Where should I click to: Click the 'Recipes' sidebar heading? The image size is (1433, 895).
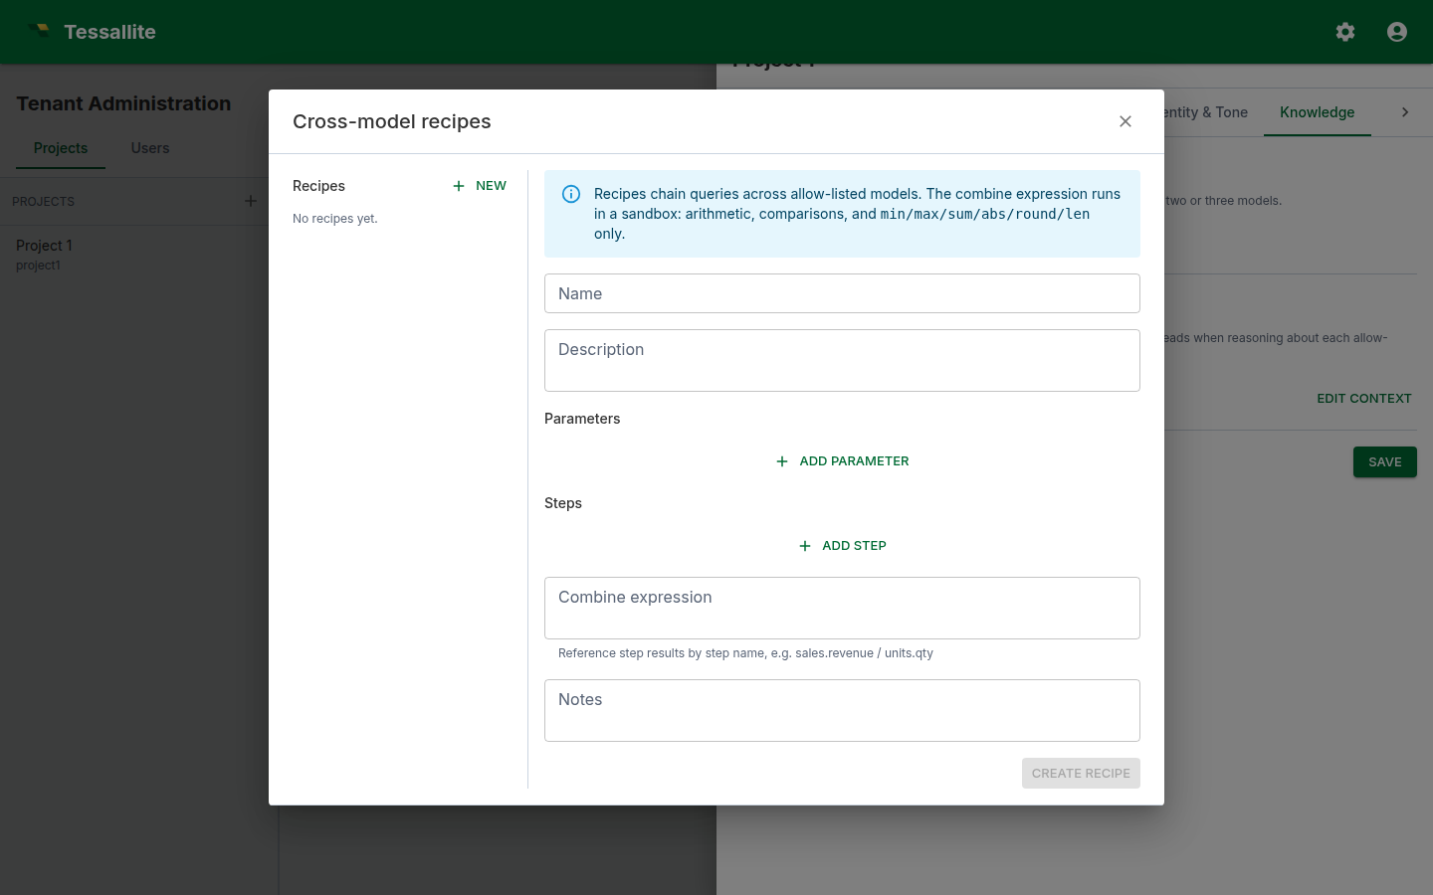point(318,186)
